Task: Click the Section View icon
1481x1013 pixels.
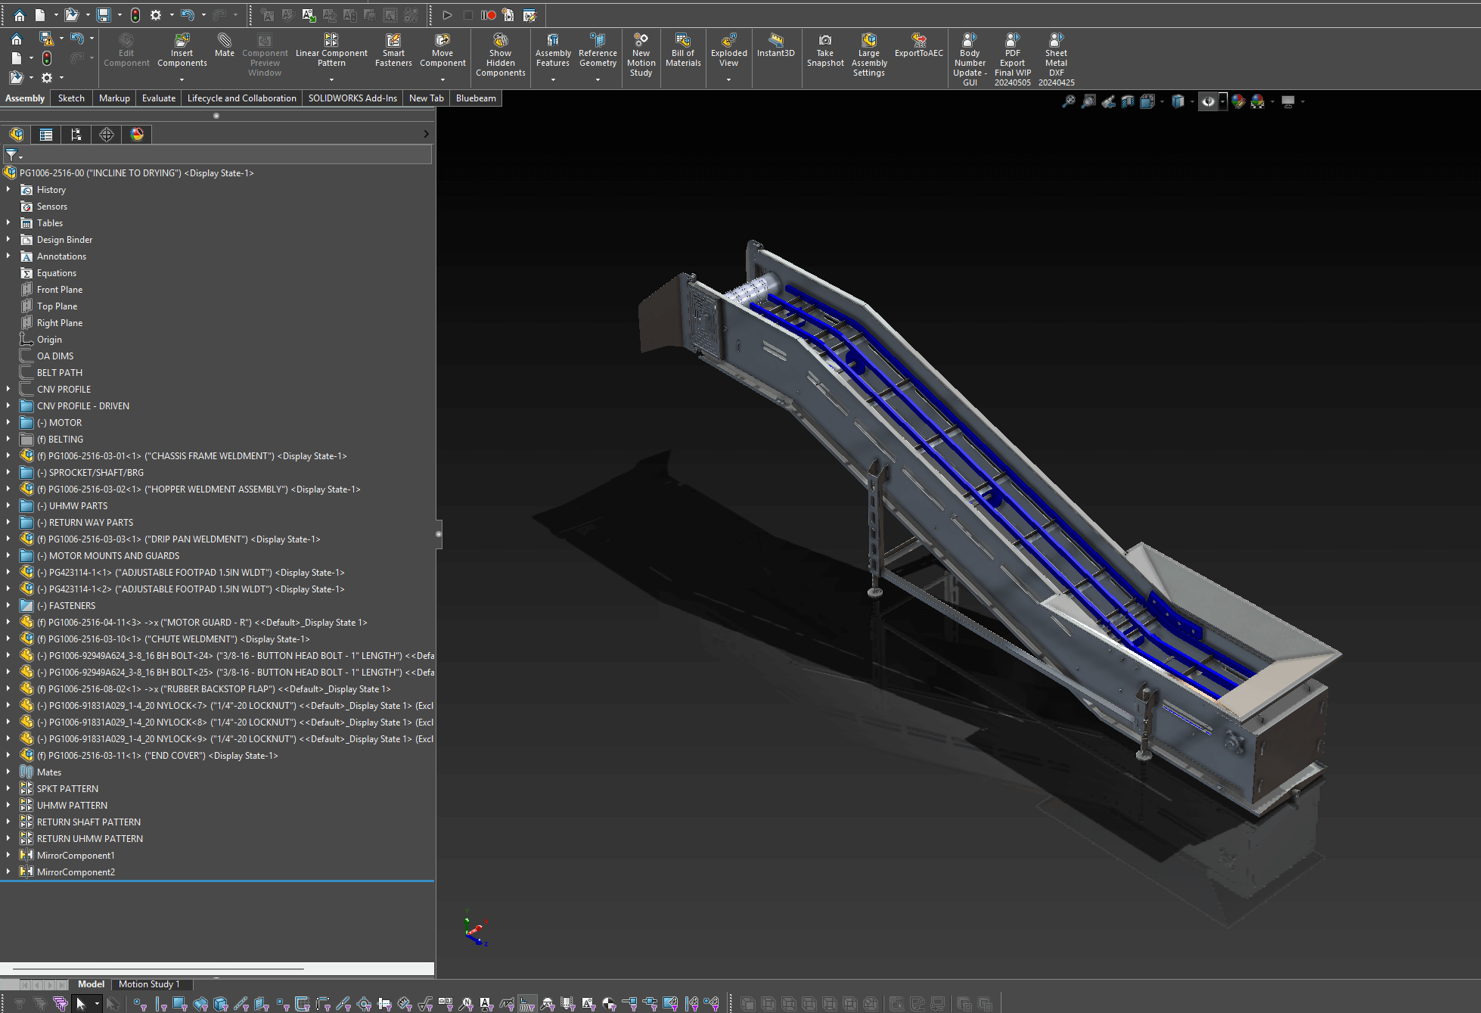Action: pos(1127,101)
